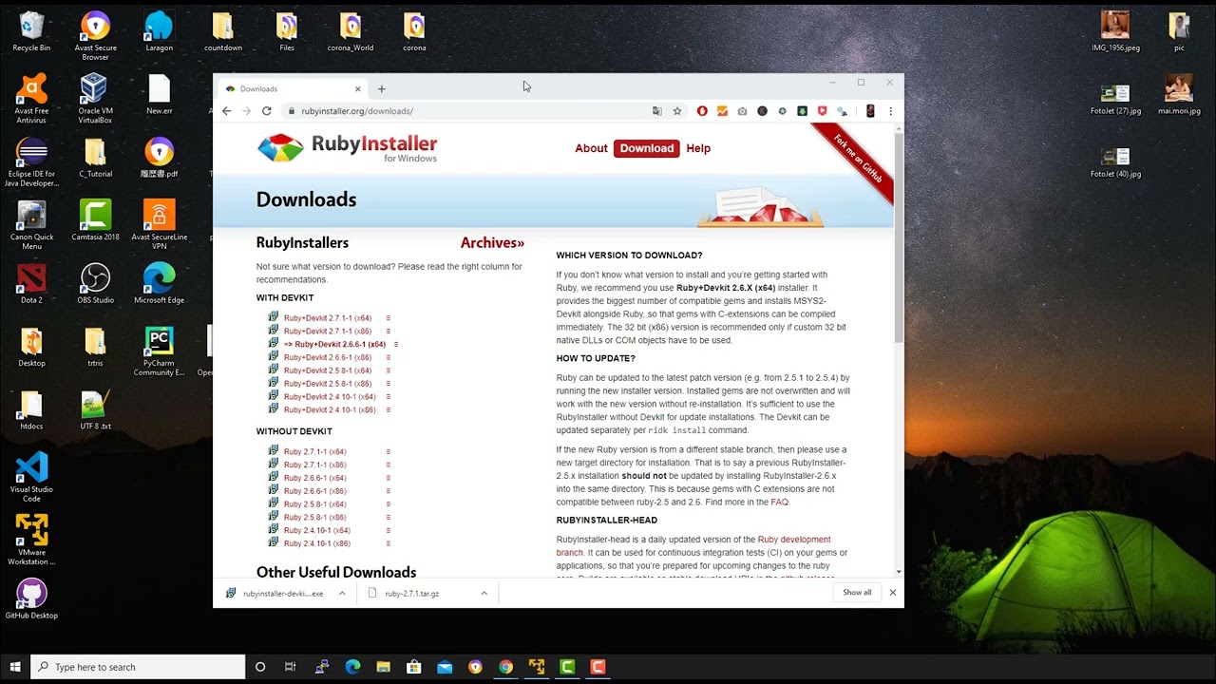Reload the RubyInstaller page

pos(267,111)
